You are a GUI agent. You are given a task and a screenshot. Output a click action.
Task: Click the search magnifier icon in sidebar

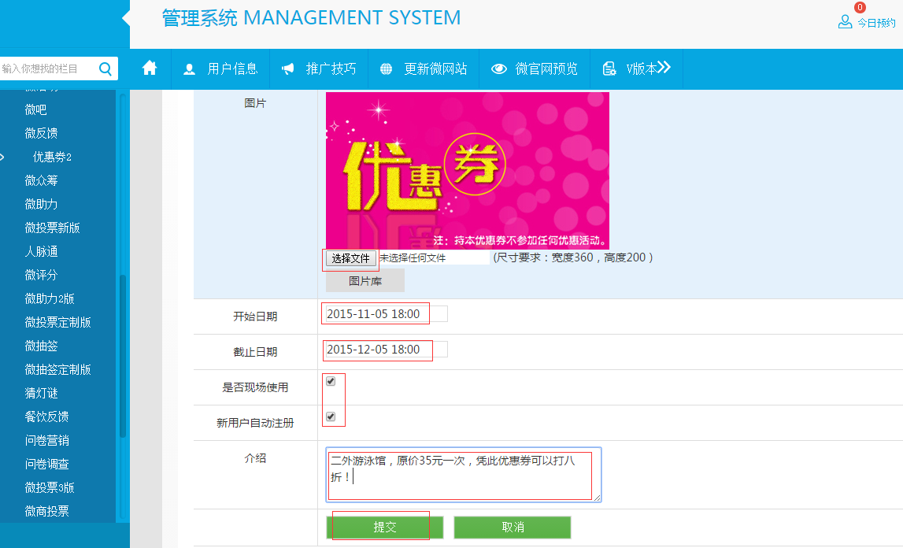point(105,69)
